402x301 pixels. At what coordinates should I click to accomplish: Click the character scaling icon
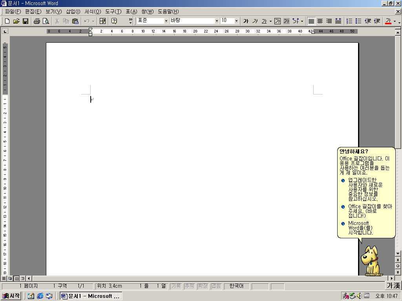click(x=296, y=21)
